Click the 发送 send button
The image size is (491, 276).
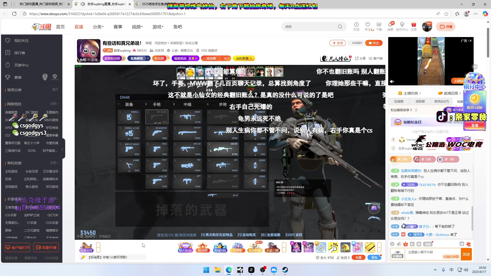point(466,254)
